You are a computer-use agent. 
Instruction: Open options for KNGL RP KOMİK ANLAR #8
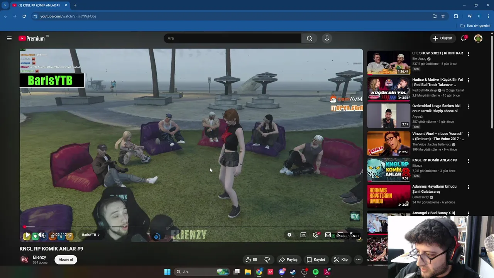click(x=469, y=161)
